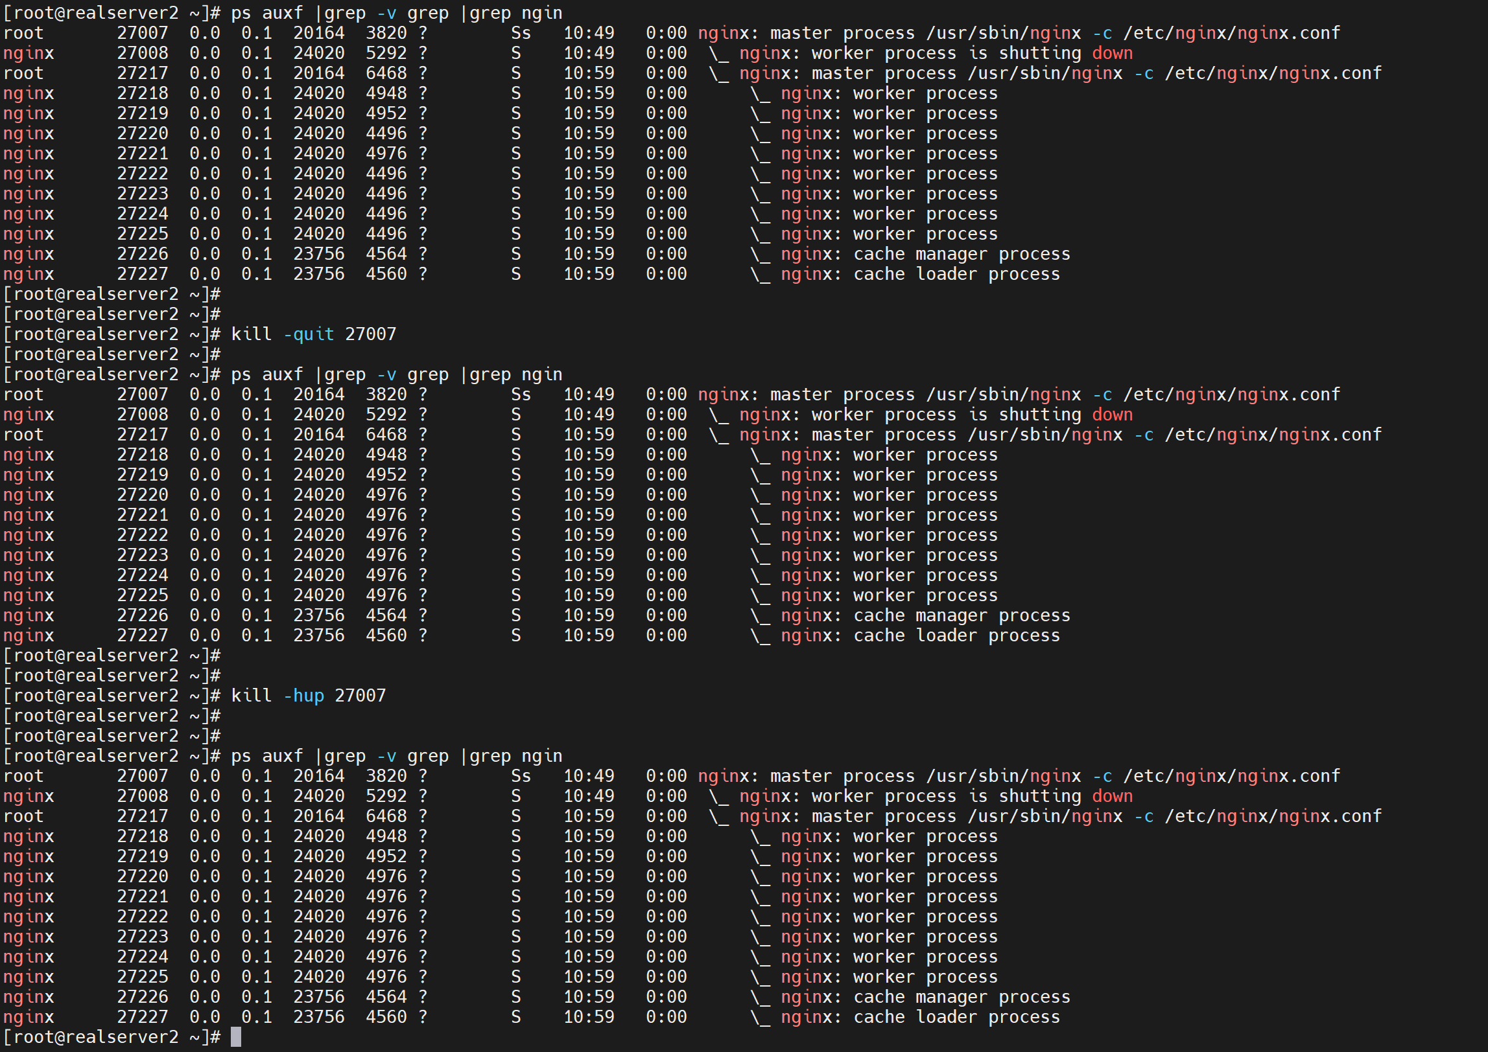Click the empty prompt directly above 'kill -quit'
1488x1052 pixels.
[112, 314]
